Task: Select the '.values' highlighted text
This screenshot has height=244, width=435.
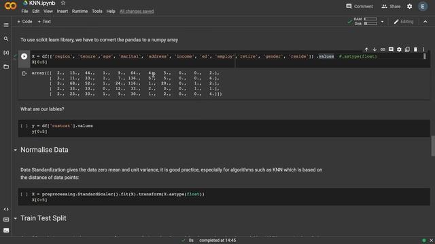Action: coord(326,56)
